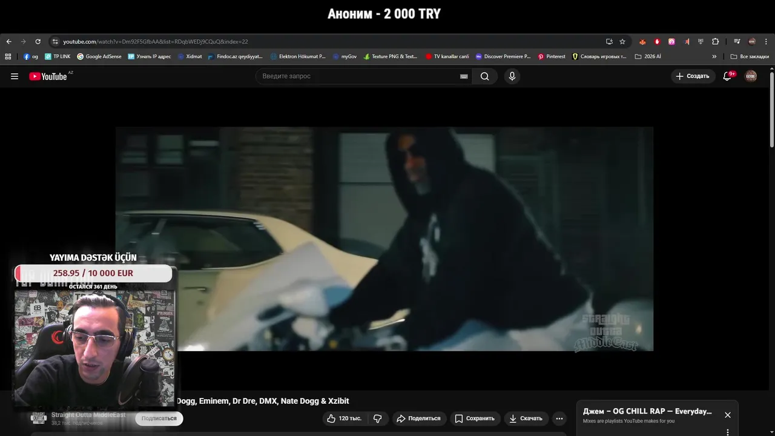Go to YouTube home via the logo
Image resolution: width=775 pixels, height=436 pixels.
pos(48,76)
